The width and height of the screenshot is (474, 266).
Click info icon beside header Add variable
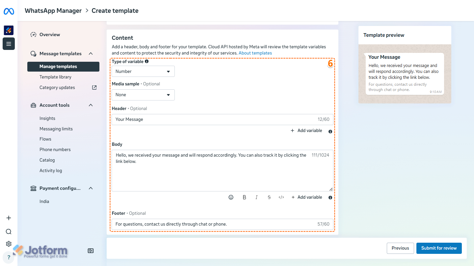330,131
